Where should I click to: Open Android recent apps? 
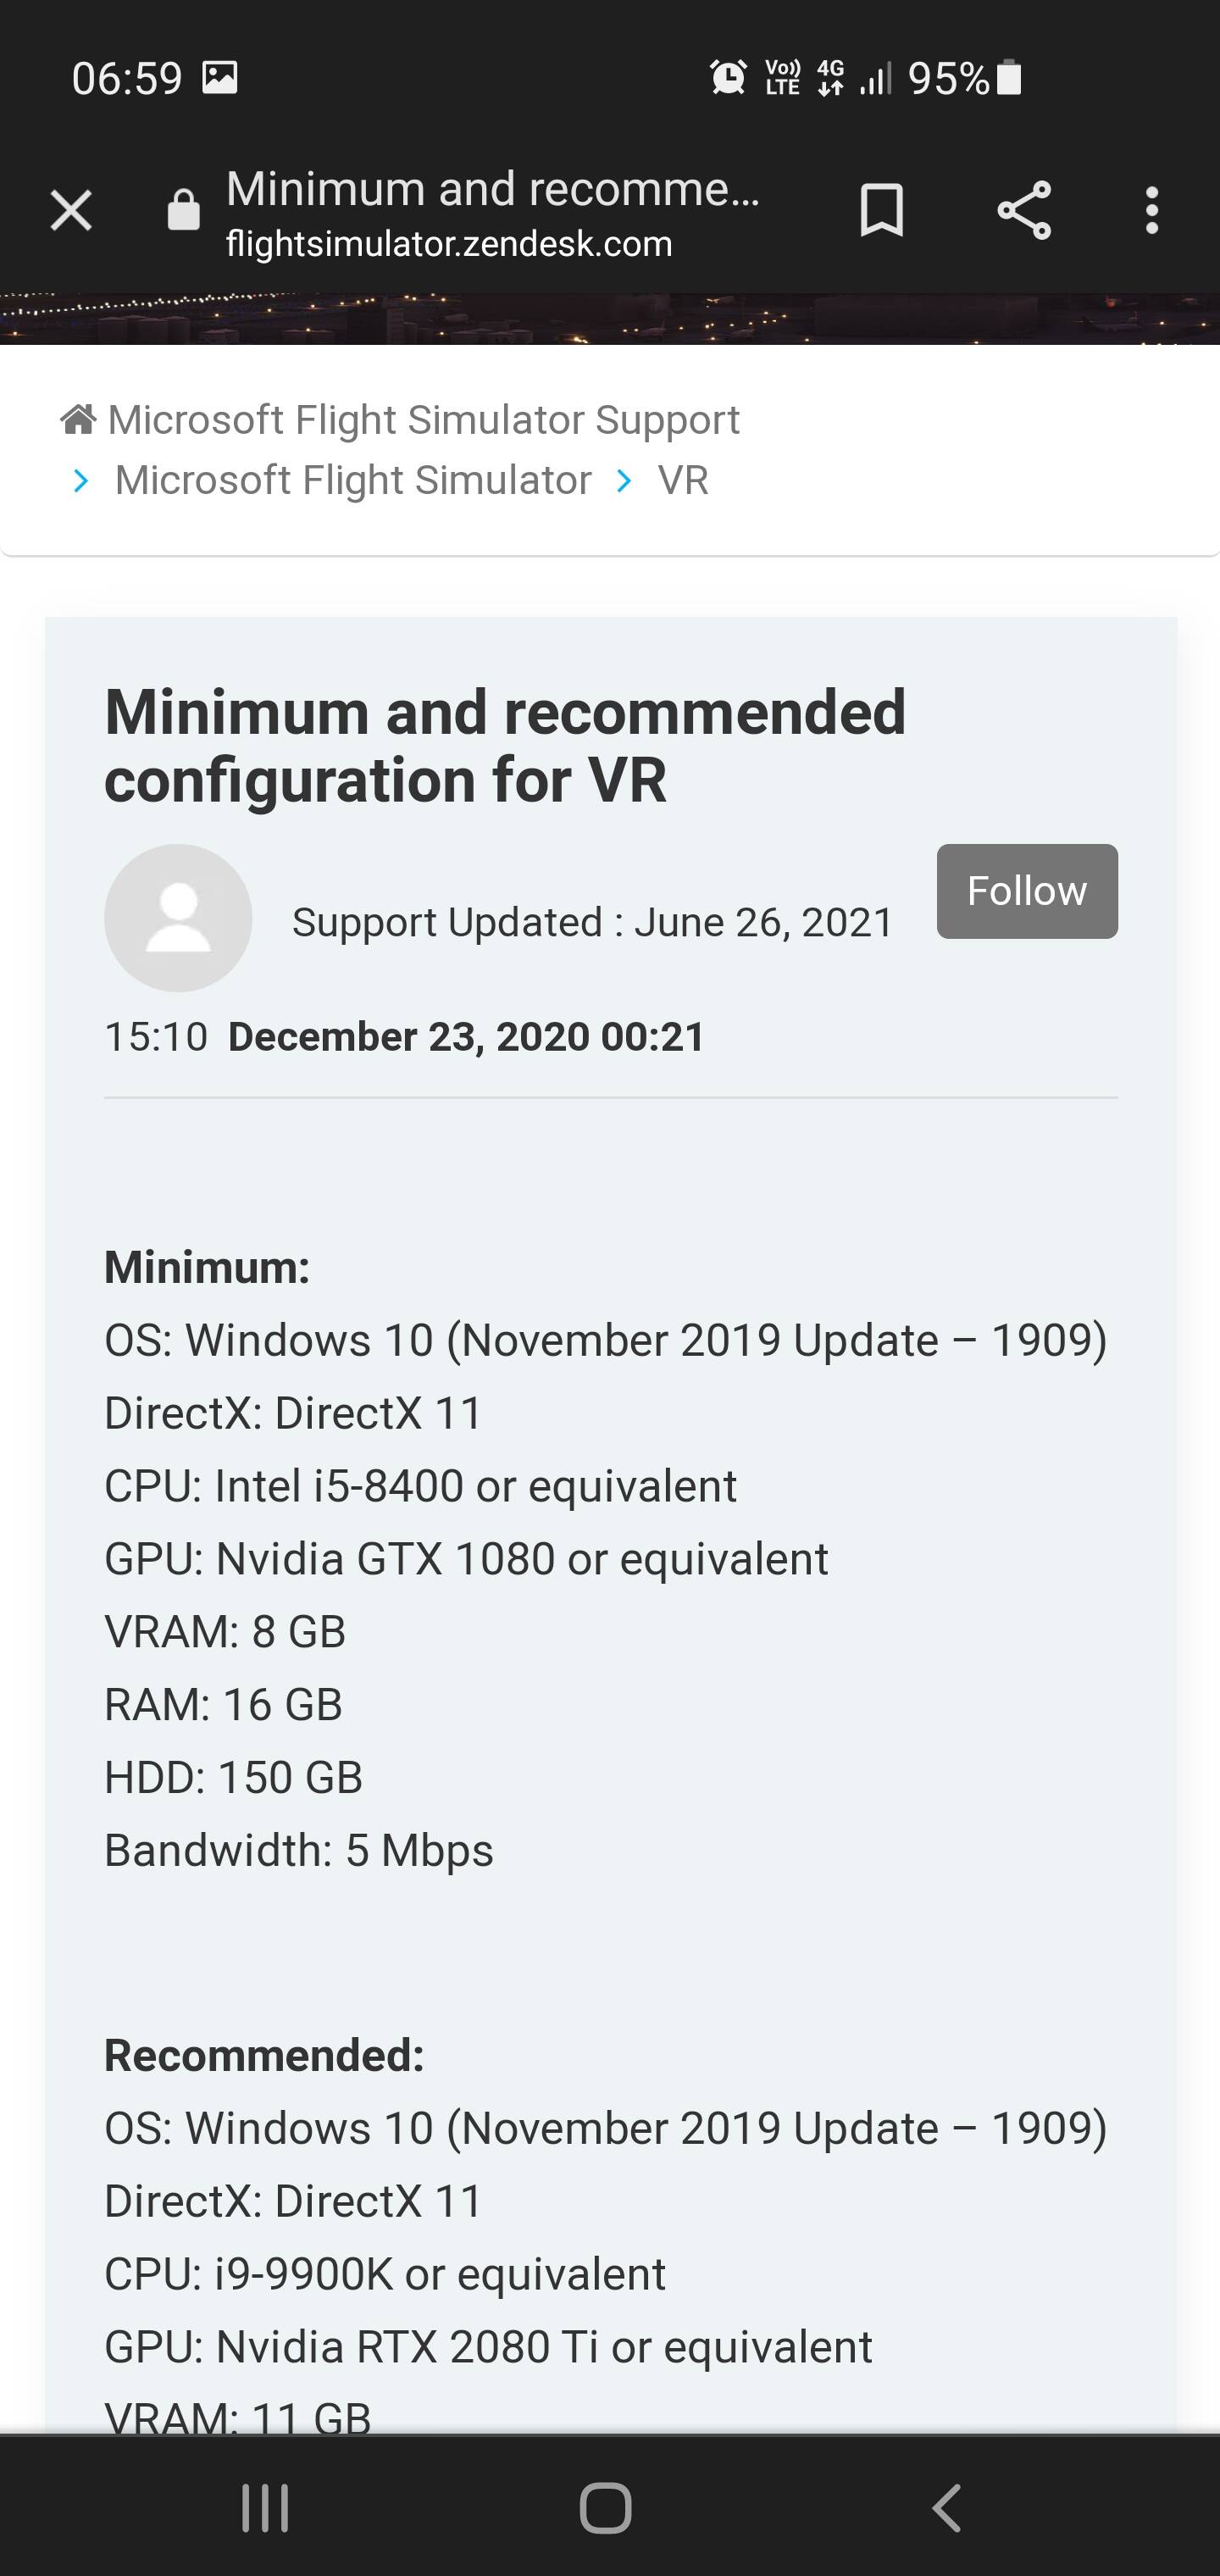pyautogui.click(x=265, y=2507)
